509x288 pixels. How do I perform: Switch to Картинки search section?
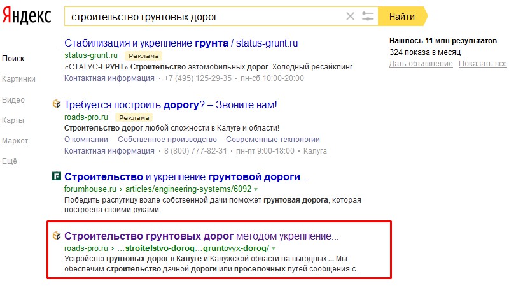click(19, 79)
